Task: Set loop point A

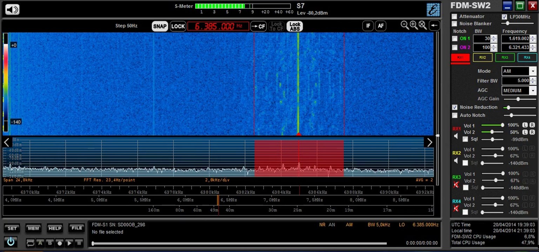Action: (40, 243)
